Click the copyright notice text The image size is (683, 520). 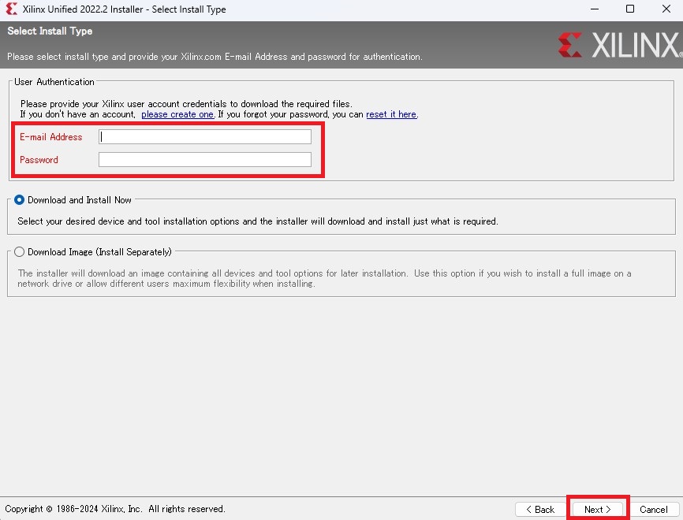coord(115,509)
